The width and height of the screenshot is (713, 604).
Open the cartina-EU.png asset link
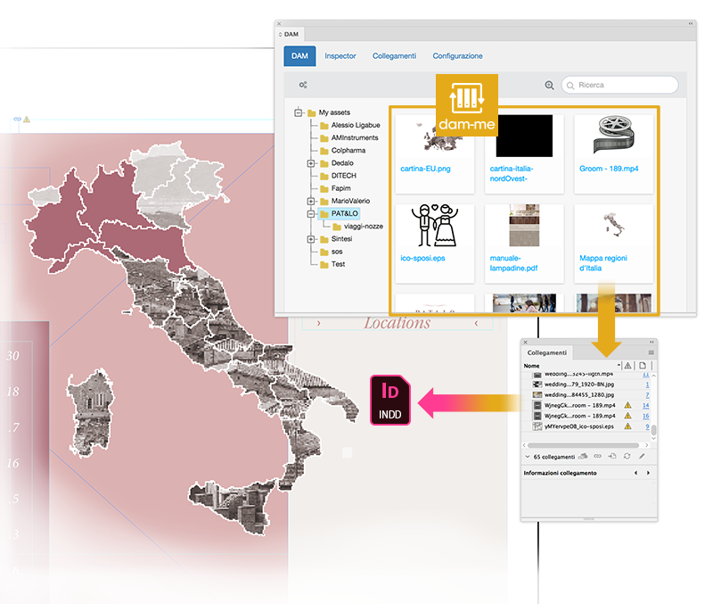coord(424,169)
